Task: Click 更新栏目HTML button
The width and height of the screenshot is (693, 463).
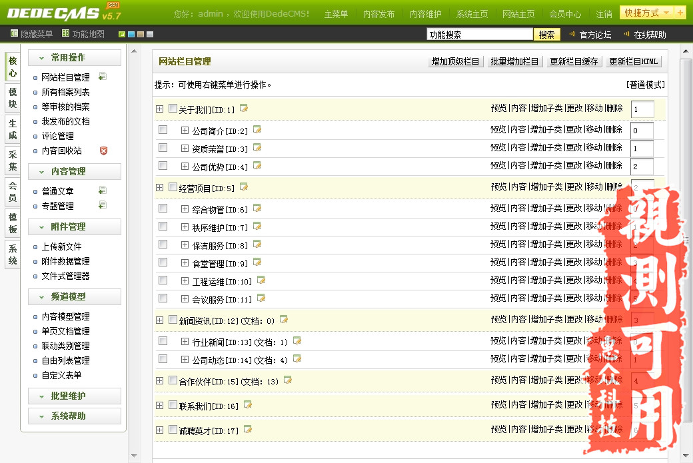Action: coord(633,61)
